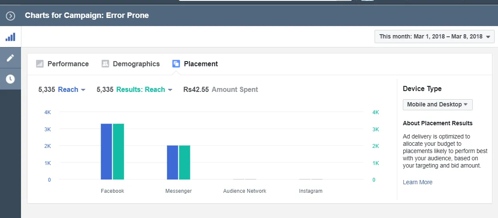Open the blue Reach metric dropdown

point(72,90)
